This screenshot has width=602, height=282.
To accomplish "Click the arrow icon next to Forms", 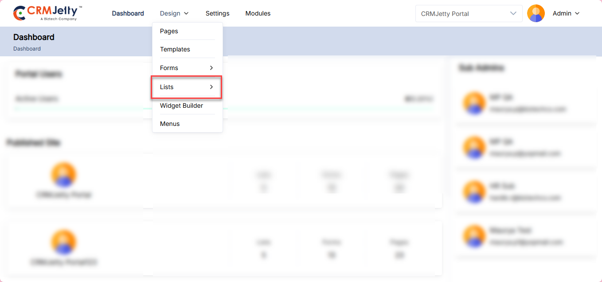I will click(211, 68).
